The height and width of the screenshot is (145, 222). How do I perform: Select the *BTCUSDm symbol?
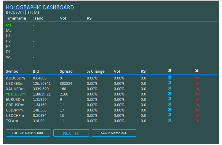(16, 94)
